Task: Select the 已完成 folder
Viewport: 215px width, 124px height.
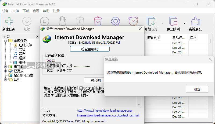Action: click(x=19, y=71)
